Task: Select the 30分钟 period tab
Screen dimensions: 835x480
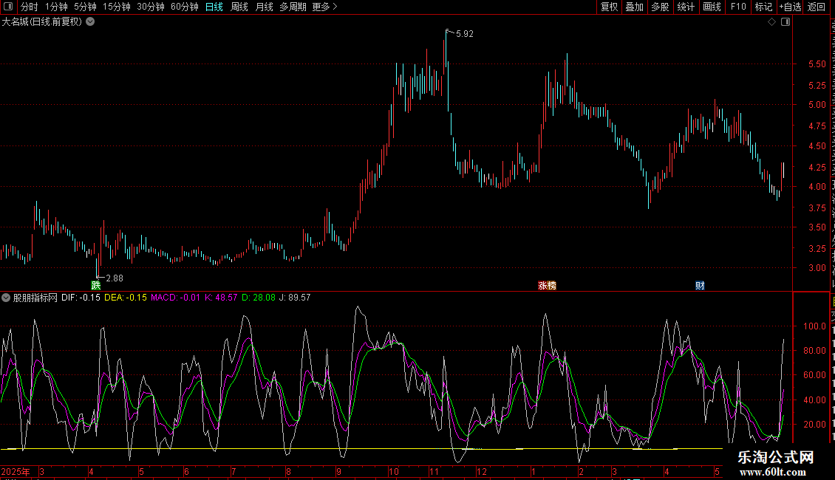Action: coord(151,7)
